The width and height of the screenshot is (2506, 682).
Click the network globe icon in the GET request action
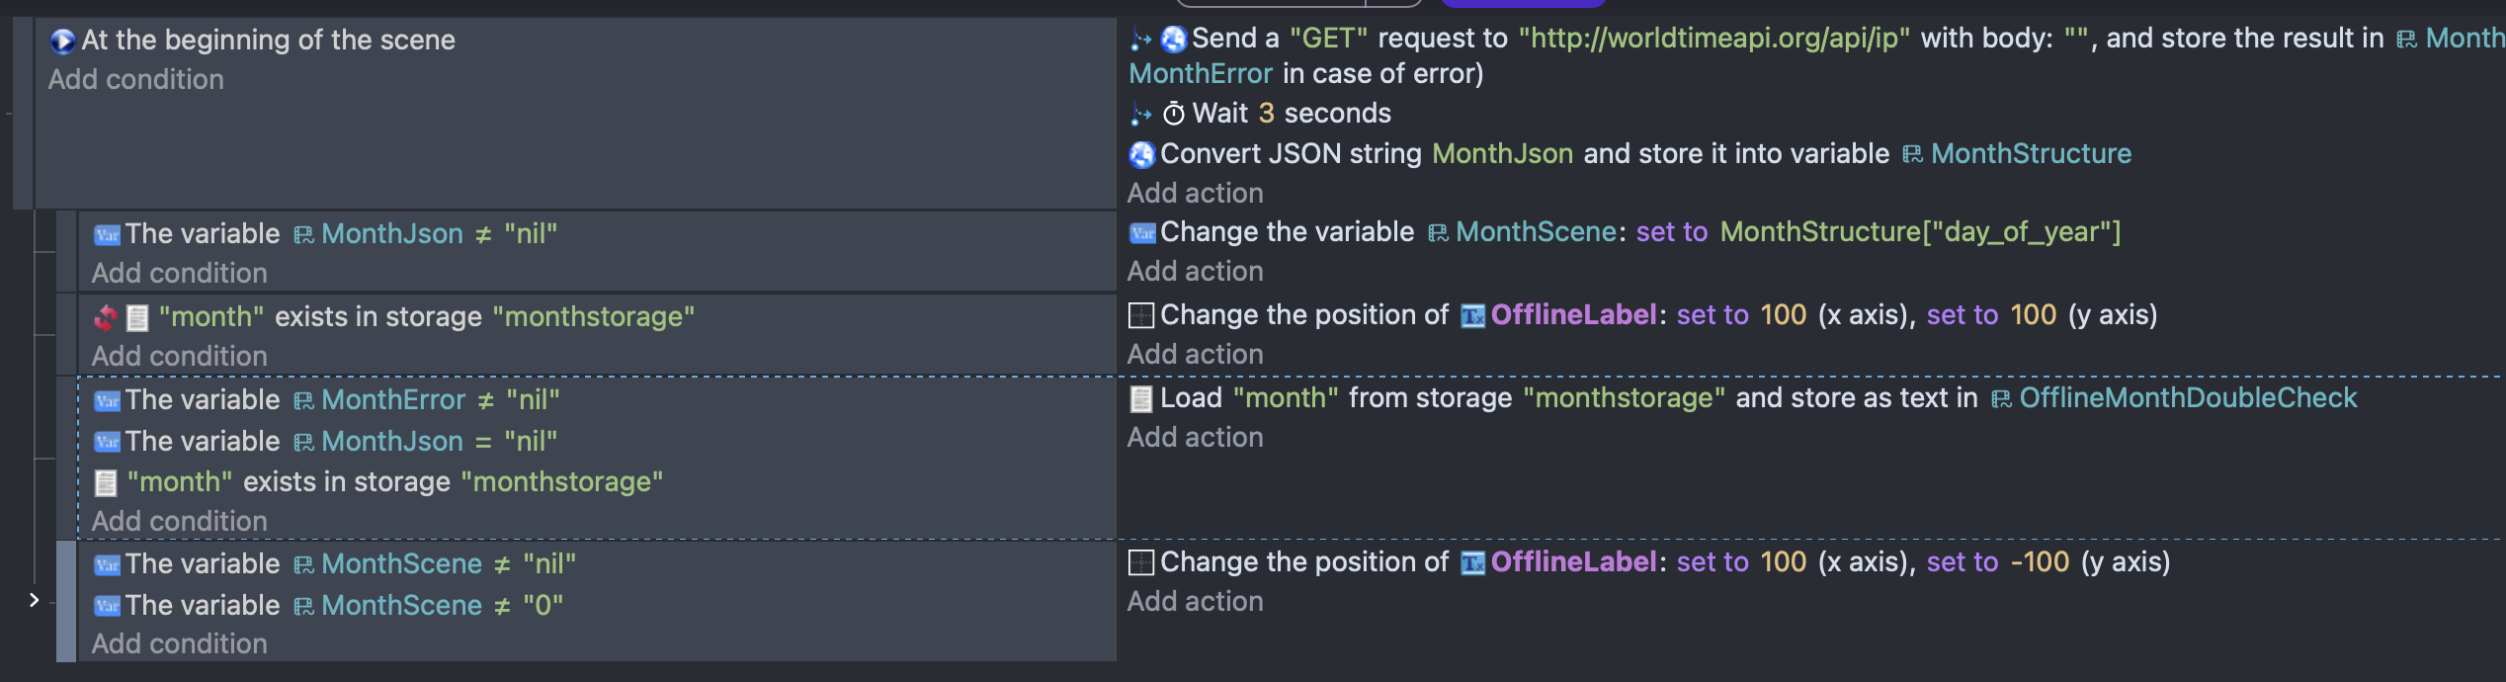1173,39
